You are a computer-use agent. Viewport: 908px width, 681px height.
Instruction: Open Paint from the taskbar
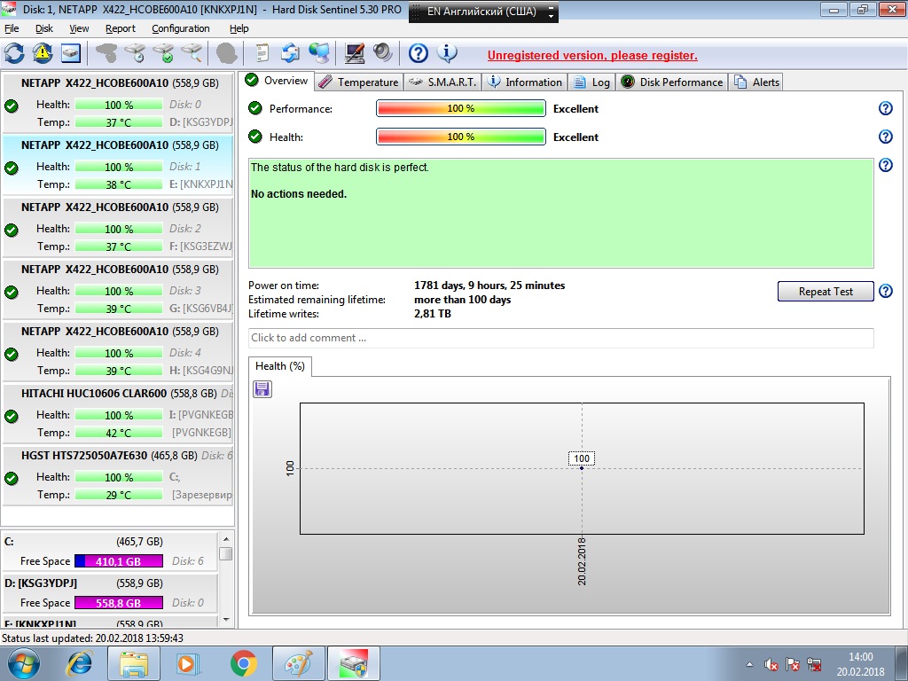(x=298, y=663)
